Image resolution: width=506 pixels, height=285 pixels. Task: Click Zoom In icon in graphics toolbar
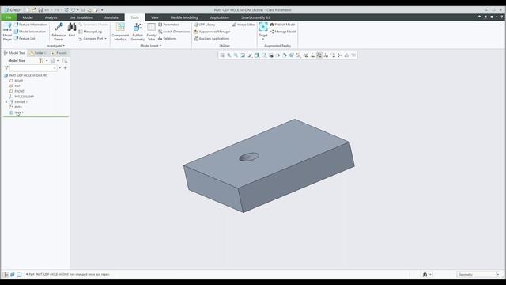(229, 55)
